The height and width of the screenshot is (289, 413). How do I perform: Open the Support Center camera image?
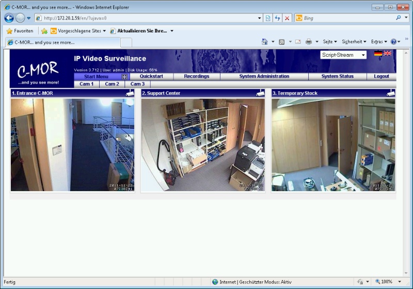[203, 145]
